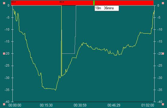Viewport: 167px width, 108px height.
Task: Click the '18m 36mins' tooltip box
Action: click(x=107, y=8)
